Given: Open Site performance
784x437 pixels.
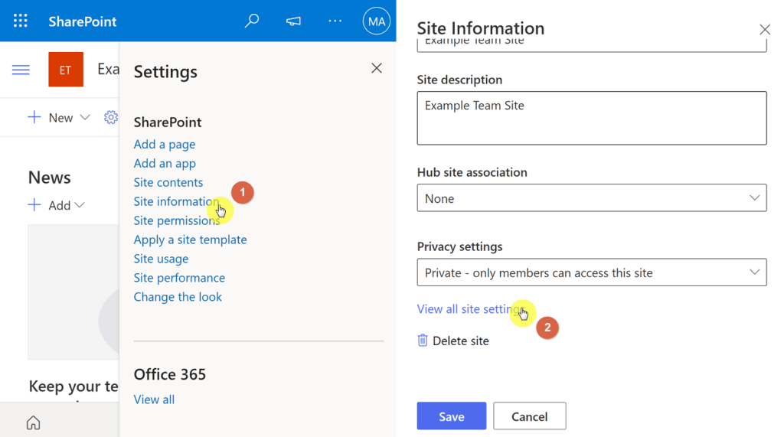Looking at the screenshot, I should tap(179, 278).
